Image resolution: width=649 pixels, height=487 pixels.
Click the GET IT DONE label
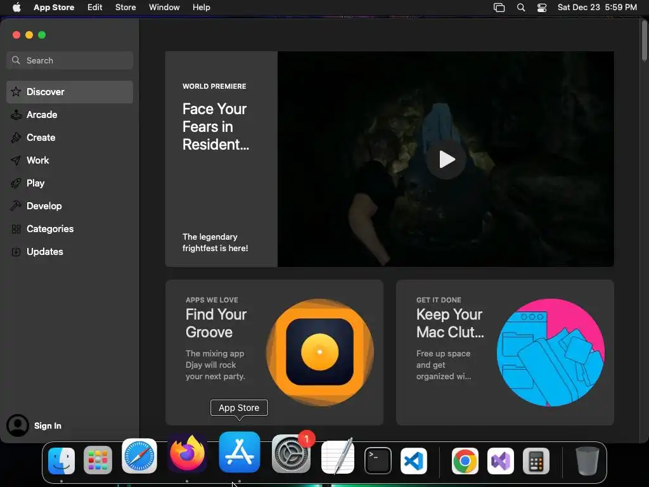[x=439, y=300]
